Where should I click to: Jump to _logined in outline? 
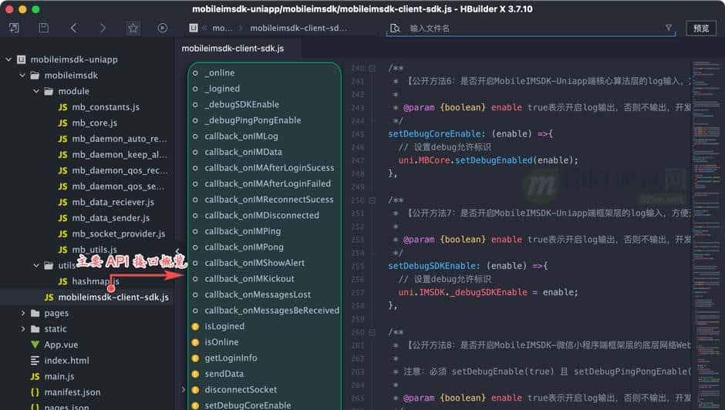tap(222, 89)
